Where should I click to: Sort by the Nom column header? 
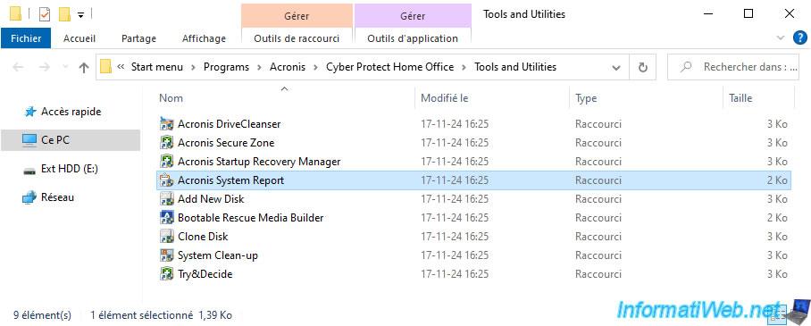pos(171,98)
